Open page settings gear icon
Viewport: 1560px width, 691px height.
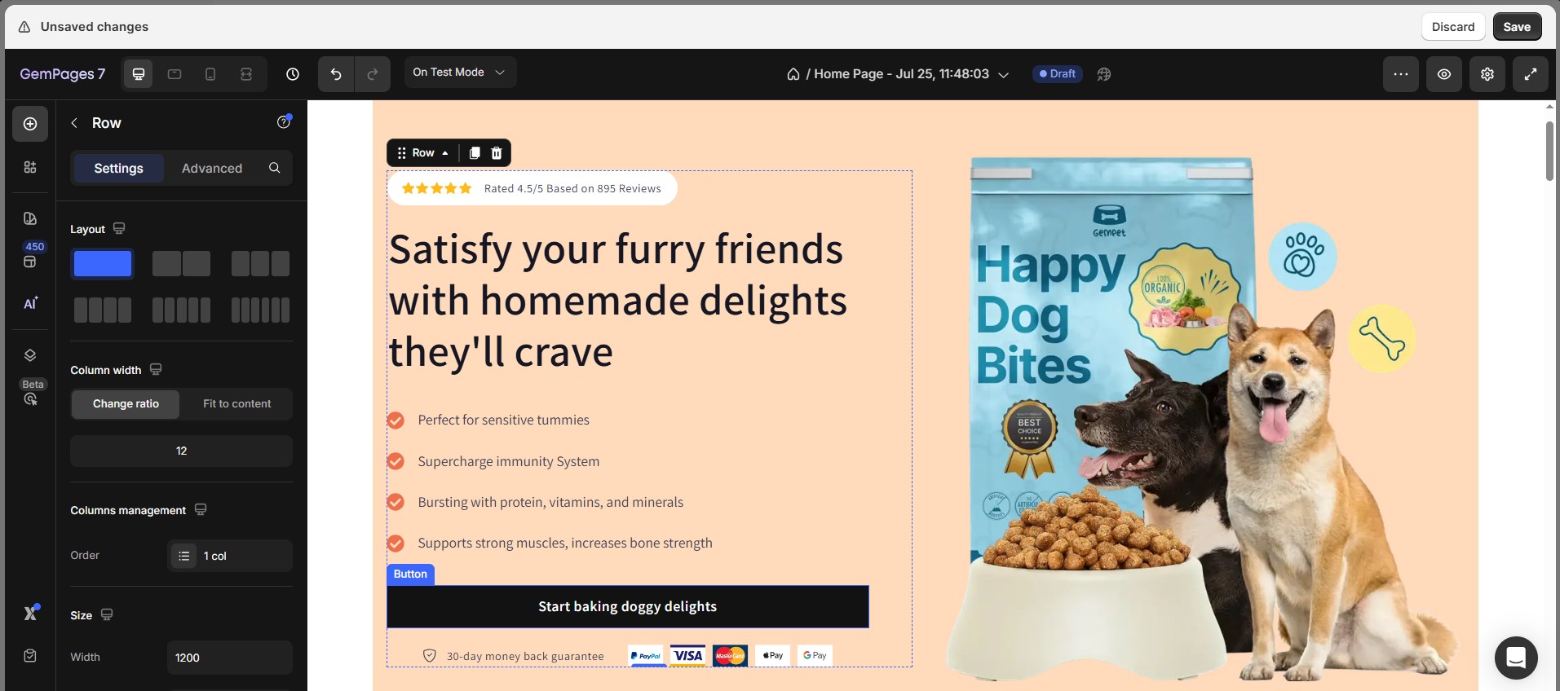pos(1487,74)
